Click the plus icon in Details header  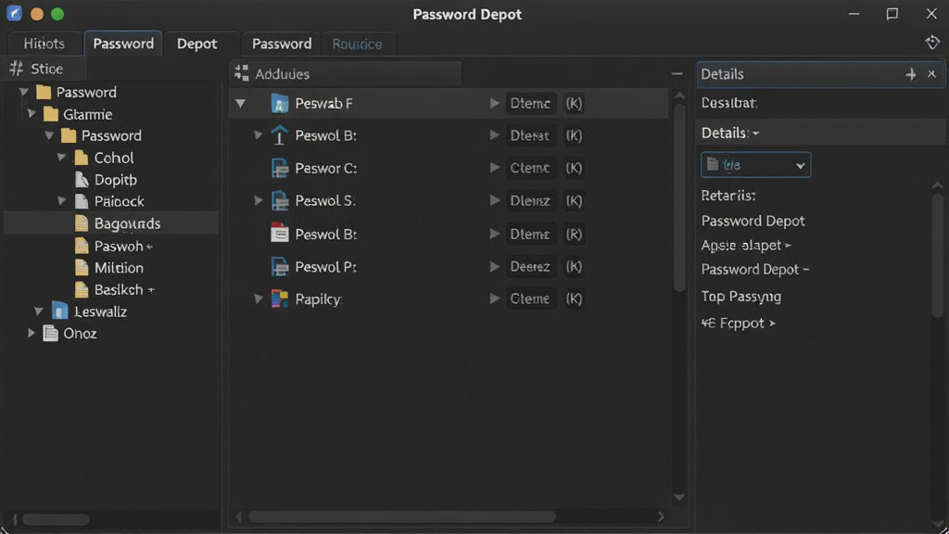pyautogui.click(x=911, y=74)
